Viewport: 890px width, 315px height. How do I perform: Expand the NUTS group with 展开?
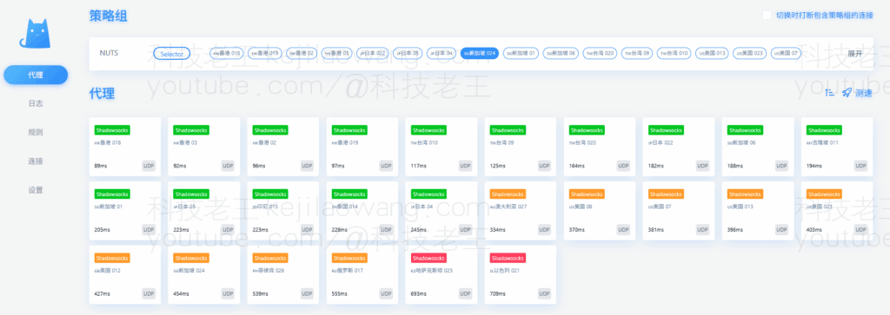855,53
